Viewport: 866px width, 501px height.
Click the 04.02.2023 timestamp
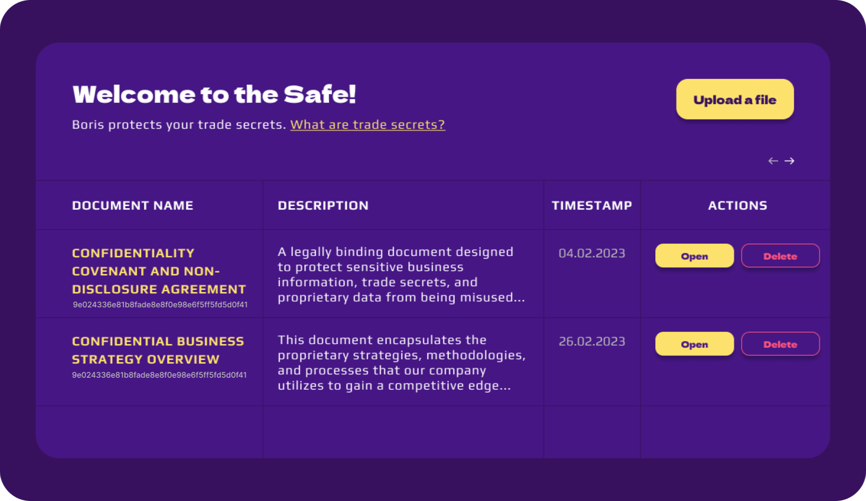pos(592,253)
